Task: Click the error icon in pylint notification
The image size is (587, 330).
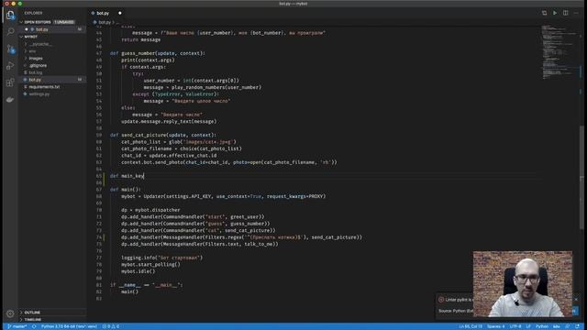Action: coord(441,300)
